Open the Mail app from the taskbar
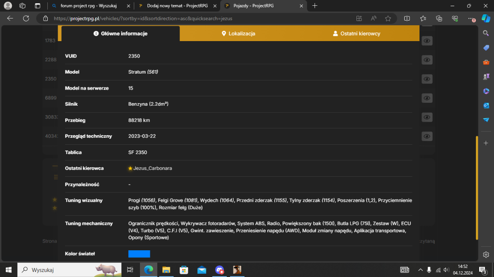Image resolution: width=494 pixels, height=277 pixels. 202,270
